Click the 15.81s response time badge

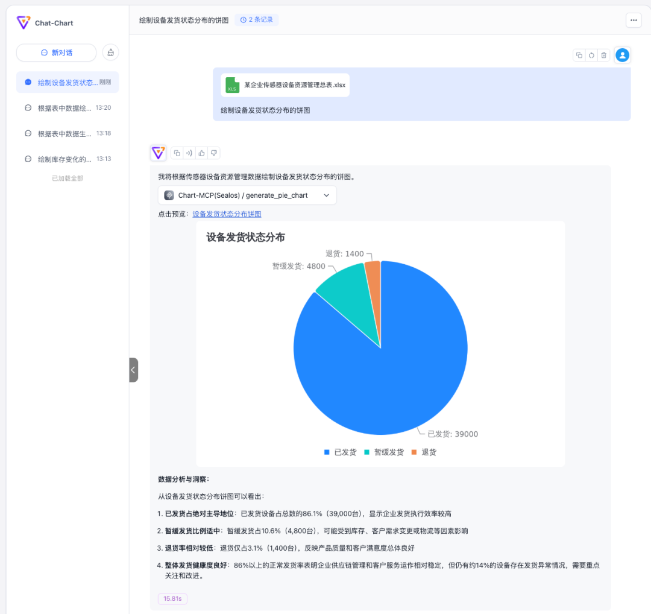(x=172, y=598)
